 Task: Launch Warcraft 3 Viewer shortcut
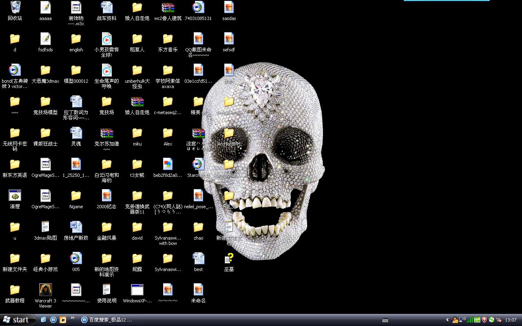(45, 290)
